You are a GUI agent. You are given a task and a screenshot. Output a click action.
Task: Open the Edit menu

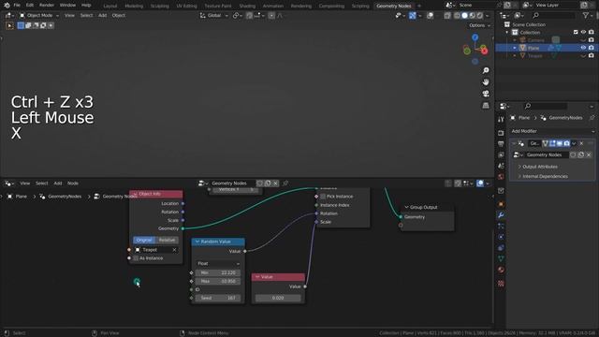pyautogui.click(x=30, y=6)
